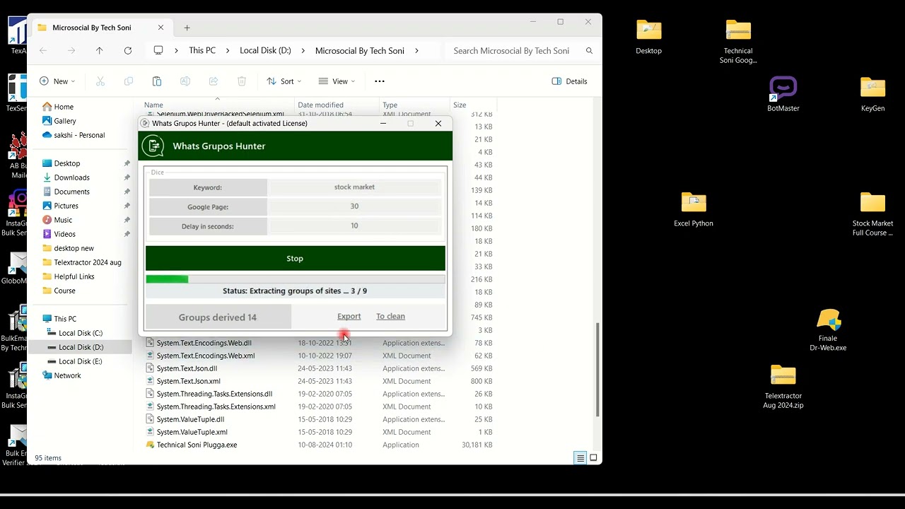905x509 pixels.
Task: Go back in File Explorer
Action: point(43,51)
